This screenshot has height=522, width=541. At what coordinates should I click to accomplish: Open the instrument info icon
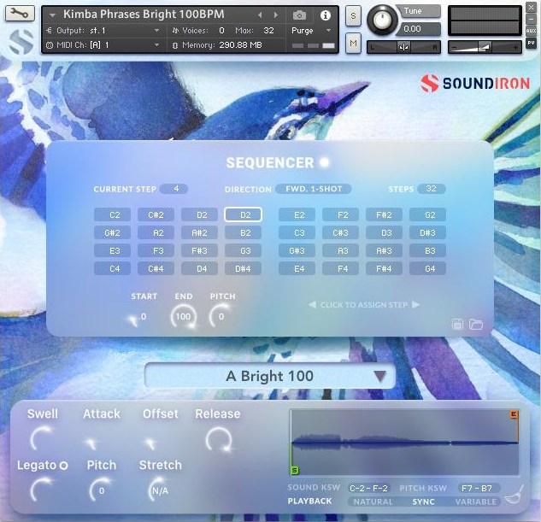click(x=326, y=15)
